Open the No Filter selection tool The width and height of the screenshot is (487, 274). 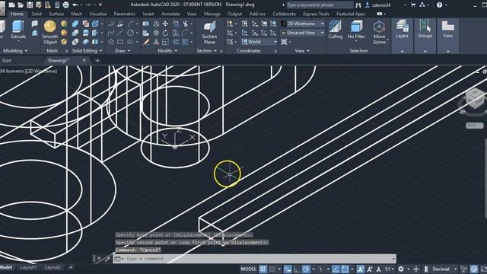tap(356, 30)
